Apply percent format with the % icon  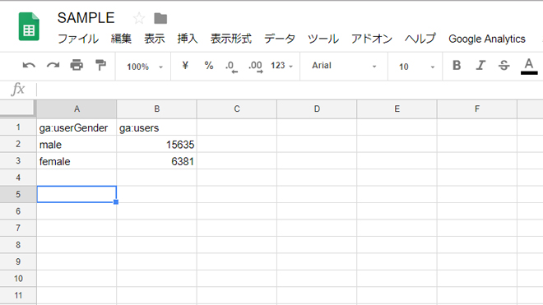[x=209, y=66]
